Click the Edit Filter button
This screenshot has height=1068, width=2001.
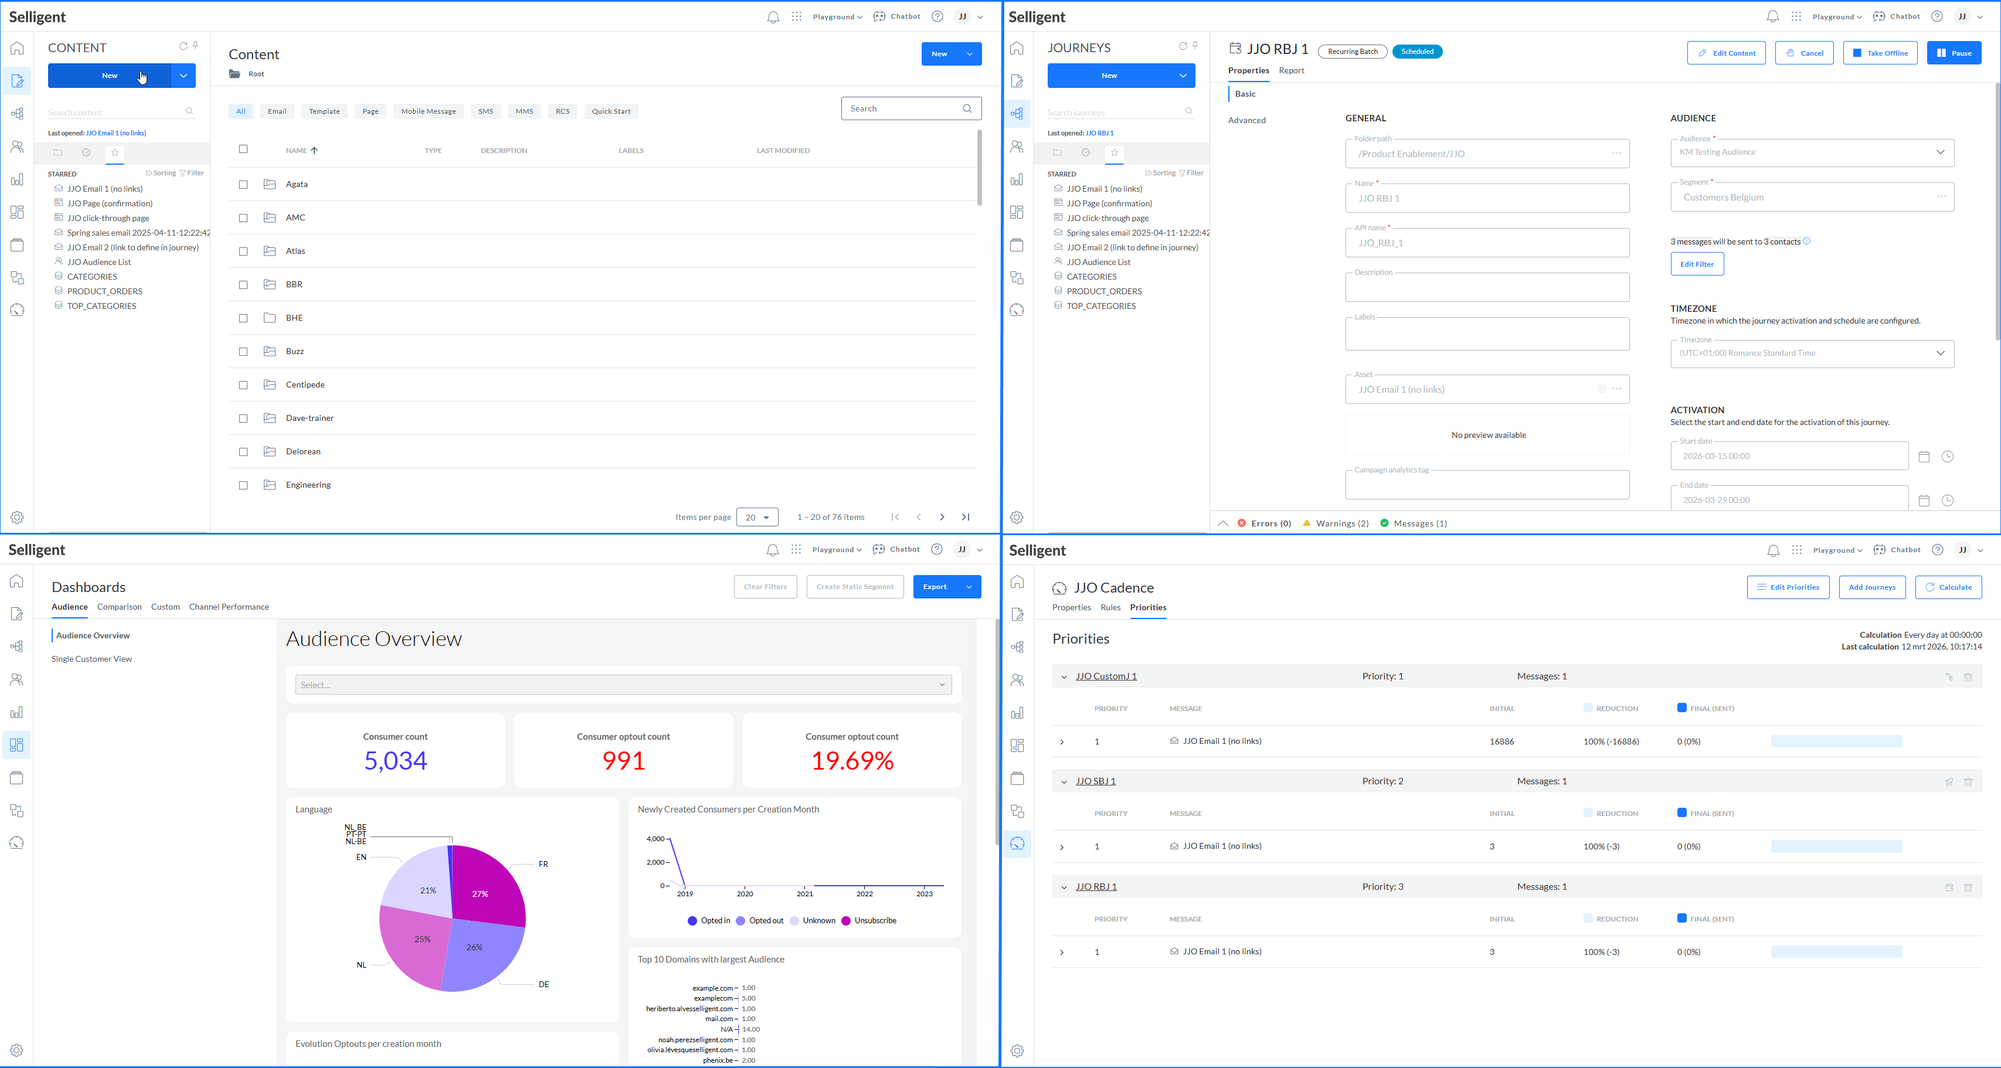(x=1697, y=265)
